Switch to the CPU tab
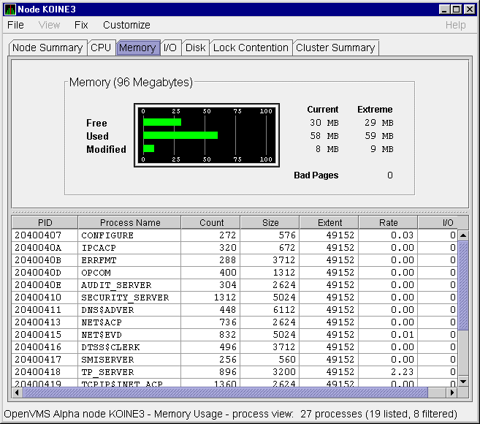The height and width of the screenshot is (424, 480). tap(101, 48)
